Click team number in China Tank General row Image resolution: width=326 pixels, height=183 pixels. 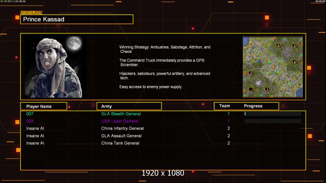coord(228,143)
